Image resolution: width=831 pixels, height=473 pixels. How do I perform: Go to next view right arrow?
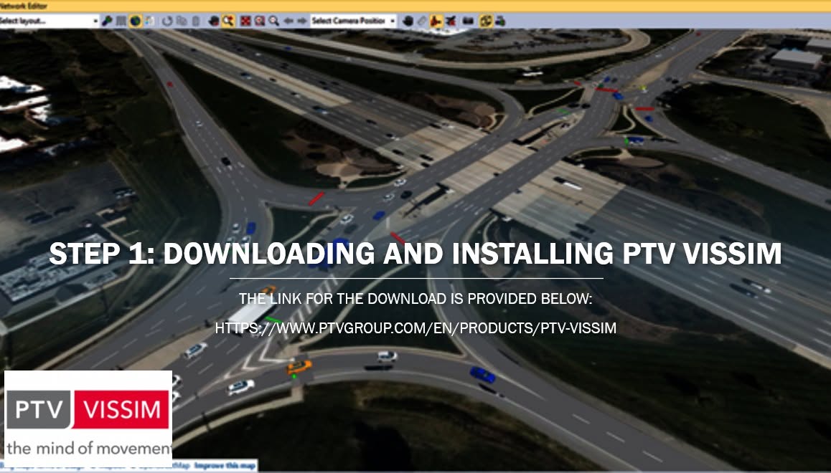(x=302, y=21)
